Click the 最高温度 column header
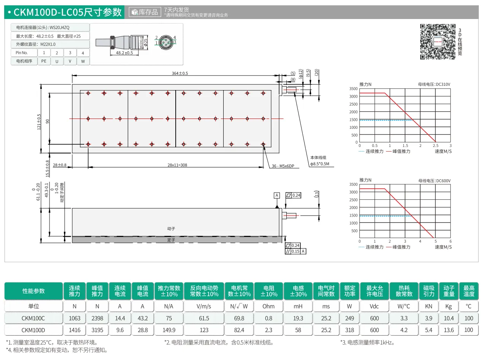Viewport: 486px width, 357px height. click(469, 291)
